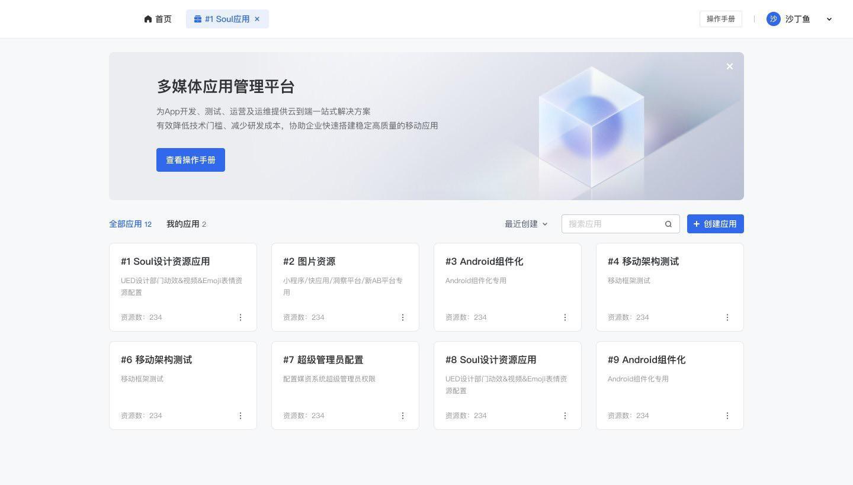Screen dimensions: 853x485
Task: Click 资源数：234 on #7 超级管理员配置 card
Action: point(304,416)
